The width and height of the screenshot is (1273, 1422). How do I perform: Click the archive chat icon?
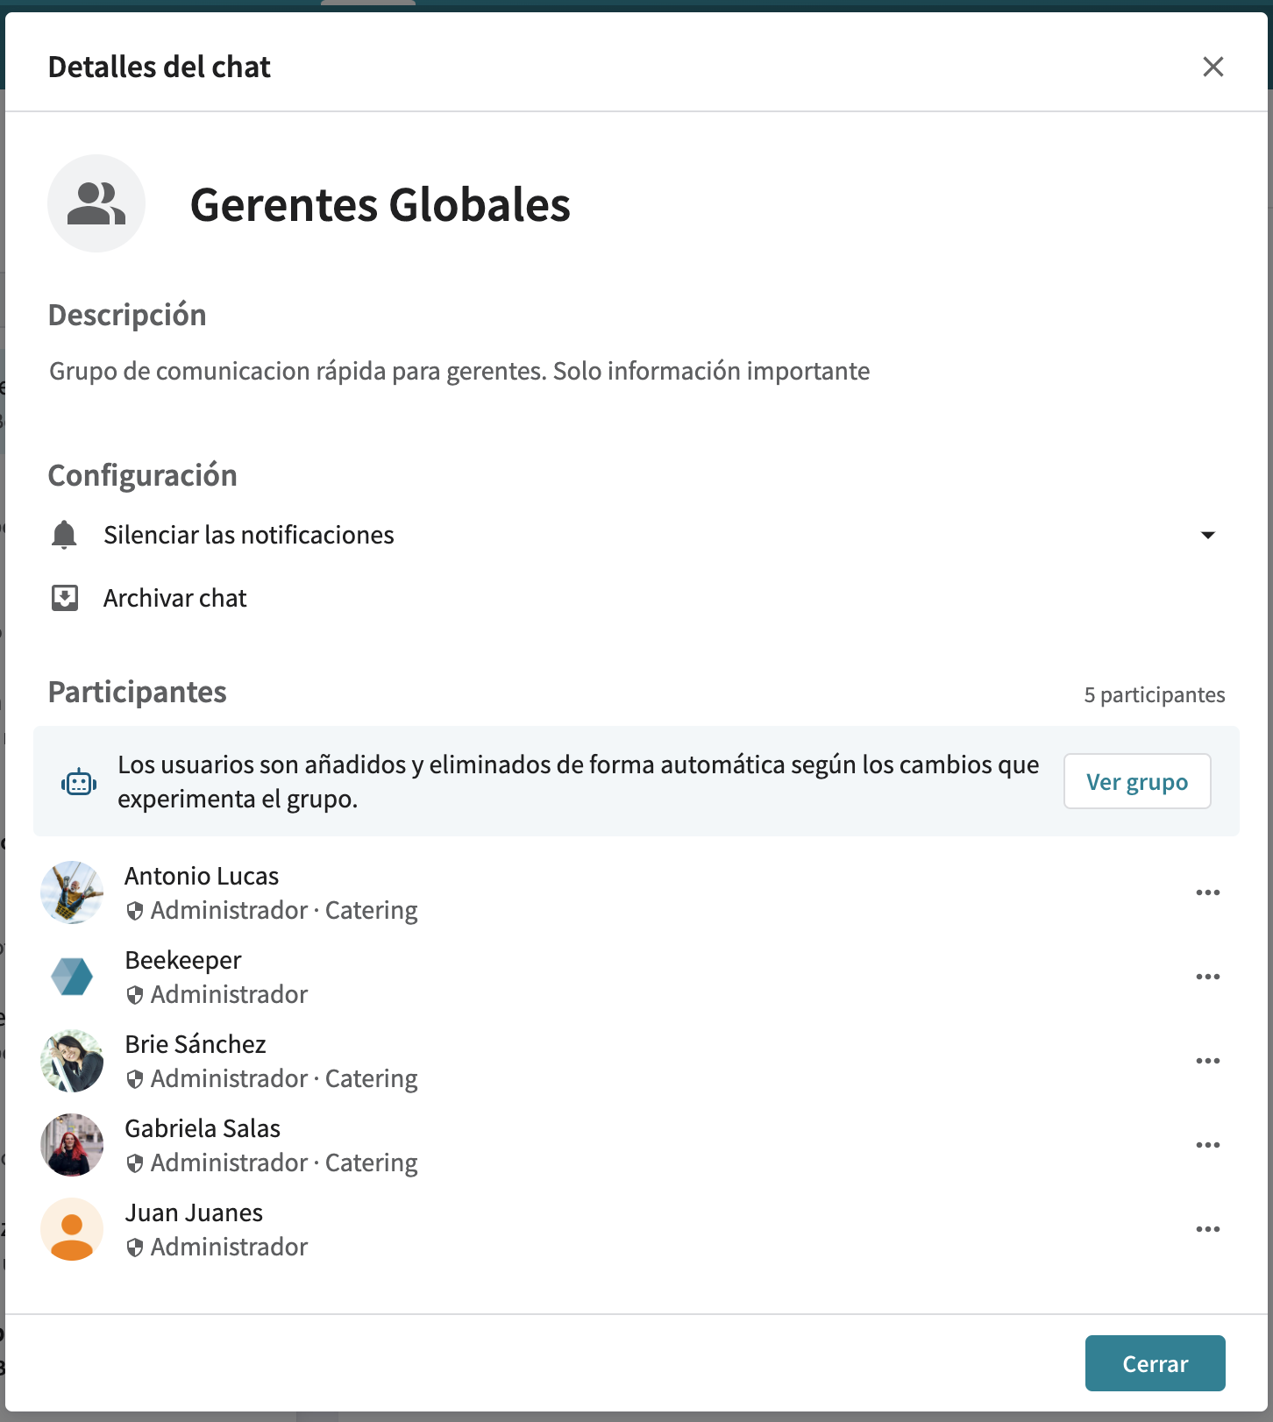(65, 598)
